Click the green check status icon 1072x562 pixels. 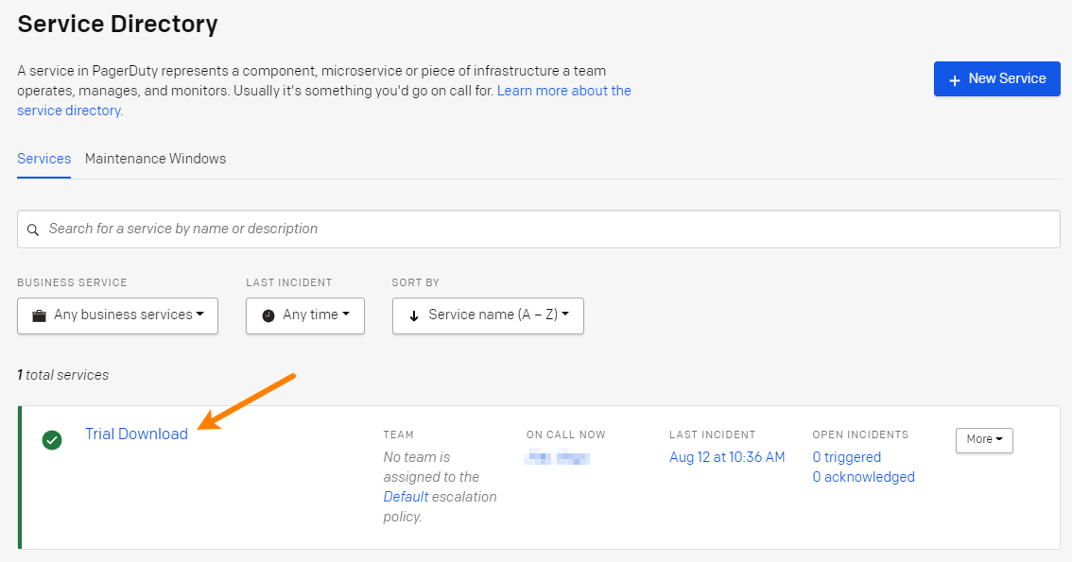52,440
